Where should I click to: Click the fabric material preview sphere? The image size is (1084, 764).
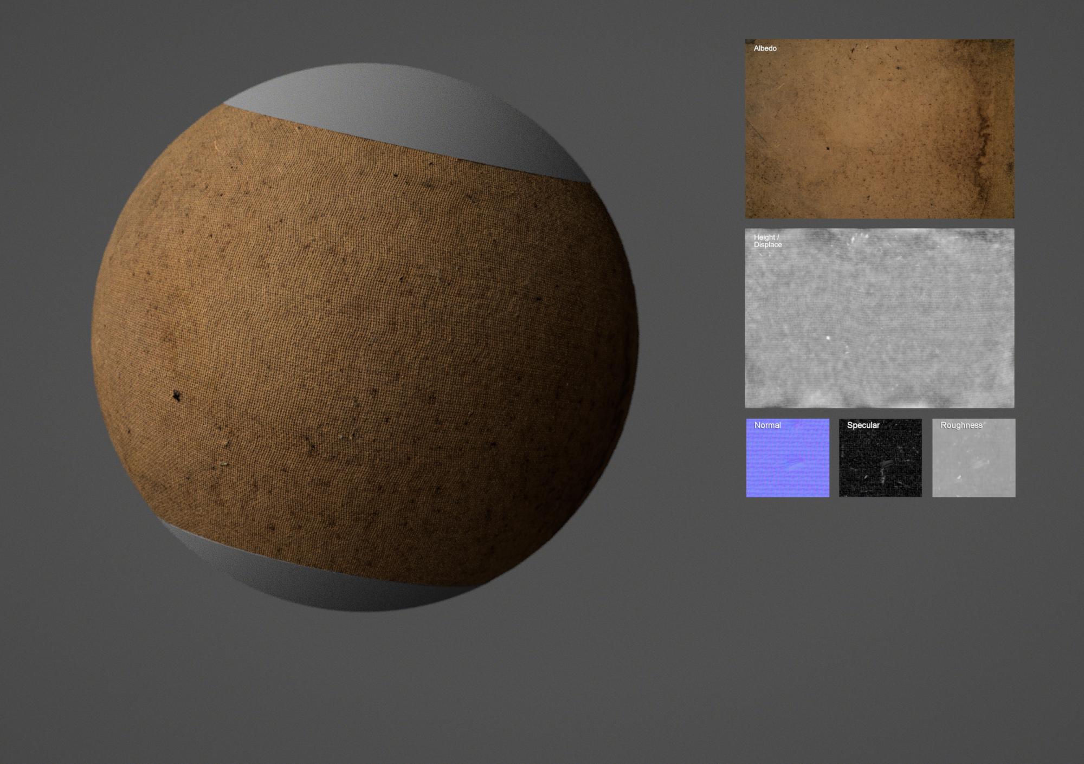tap(365, 338)
